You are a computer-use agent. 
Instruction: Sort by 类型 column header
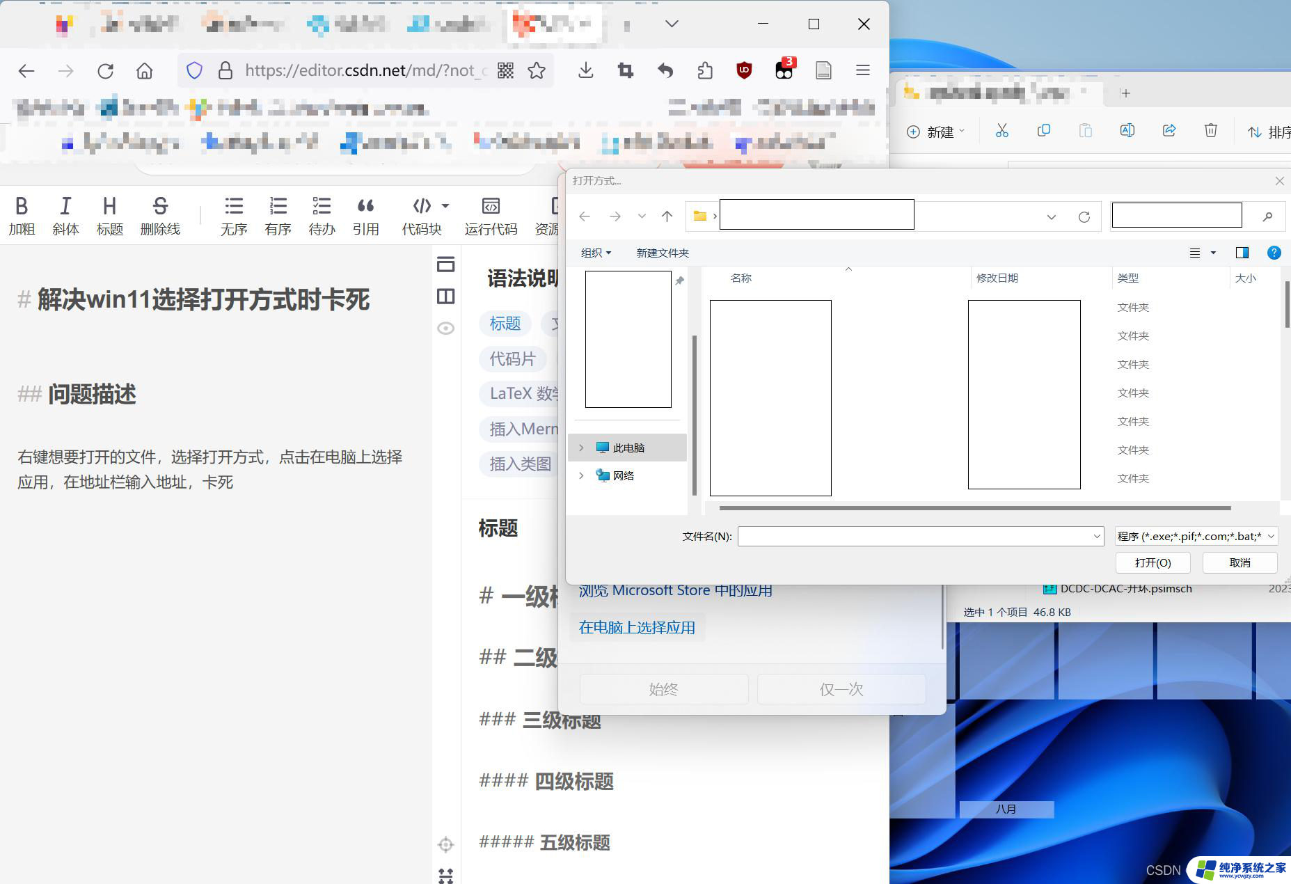[1128, 278]
